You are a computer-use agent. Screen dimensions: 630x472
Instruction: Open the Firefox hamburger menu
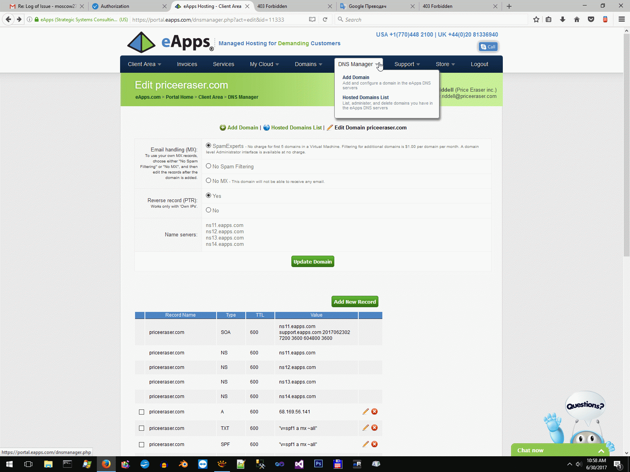[622, 19]
